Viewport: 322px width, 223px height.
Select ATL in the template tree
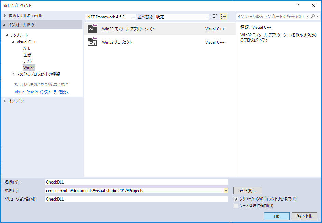(x=27, y=48)
